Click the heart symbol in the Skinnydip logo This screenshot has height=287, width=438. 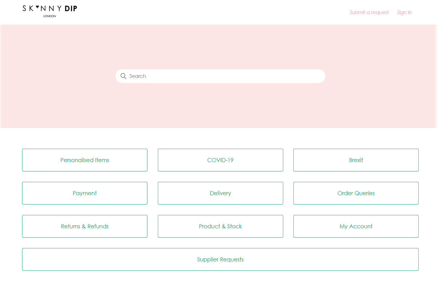click(37, 7)
